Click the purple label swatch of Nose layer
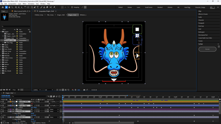Viewport: 221px width, 124px height. click(x=11, y=109)
